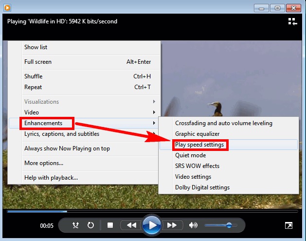Click Help with playback...
The height and width of the screenshot is (241, 306).
tap(51, 178)
